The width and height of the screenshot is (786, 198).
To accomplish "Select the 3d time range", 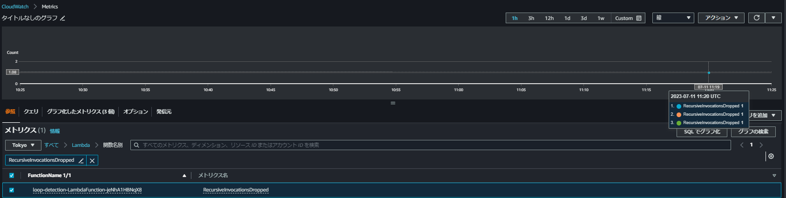I will tap(583, 18).
